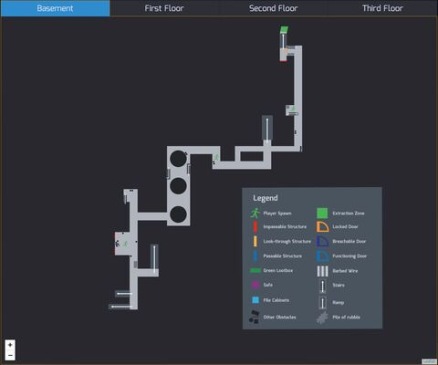Zoom in with the plus button
The height and width of the screenshot is (365, 438).
pos(10,345)
